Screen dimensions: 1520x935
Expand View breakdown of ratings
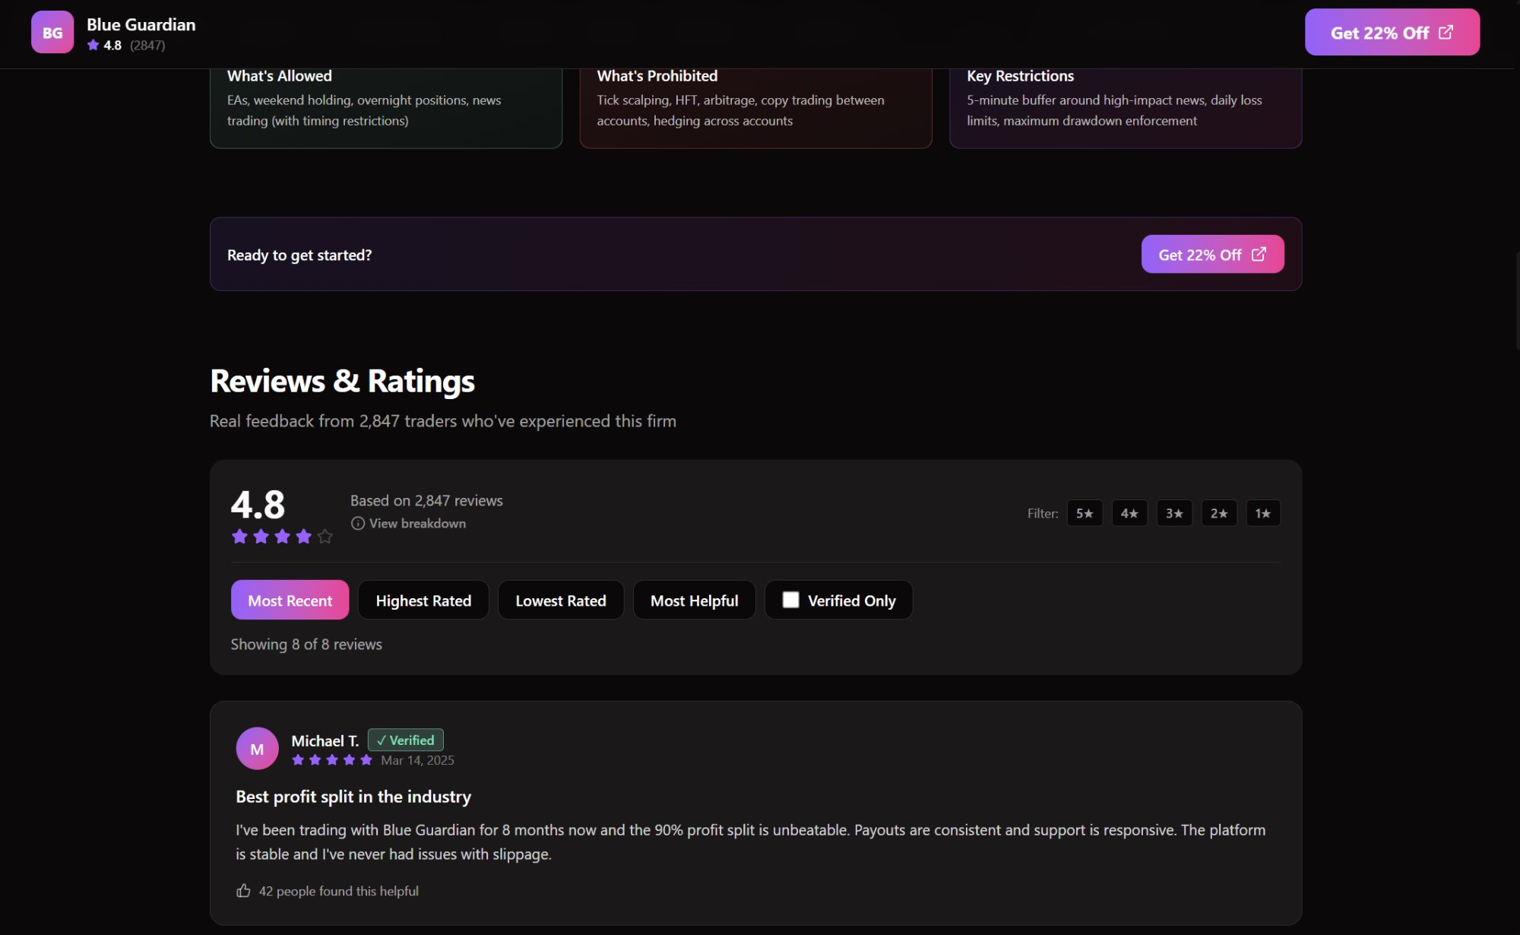coord(409,523)
